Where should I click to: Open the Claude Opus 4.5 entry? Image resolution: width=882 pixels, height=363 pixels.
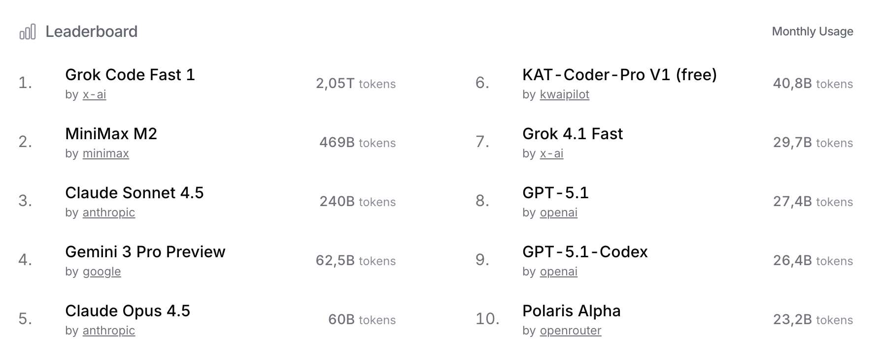pyautogui.click(x=127, y=311)
